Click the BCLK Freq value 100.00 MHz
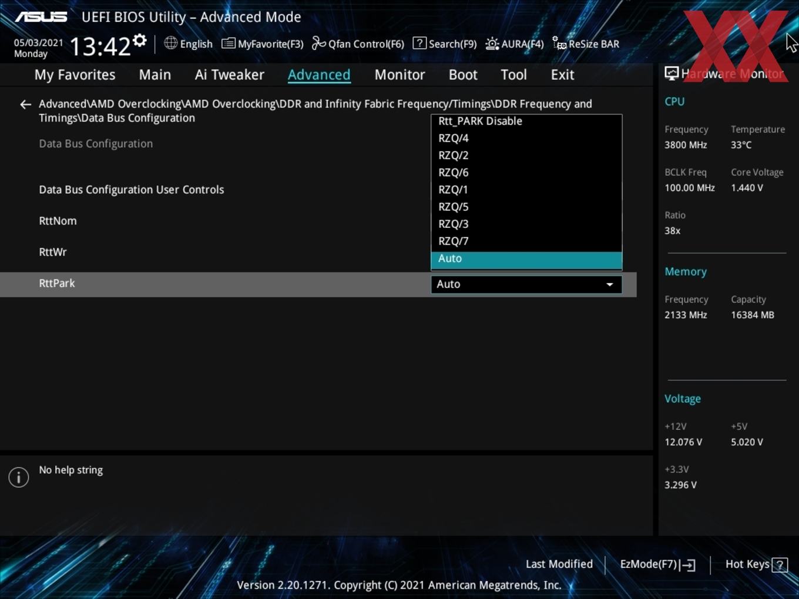This screenshot has height=599, width=799. (x=690, y=188)
